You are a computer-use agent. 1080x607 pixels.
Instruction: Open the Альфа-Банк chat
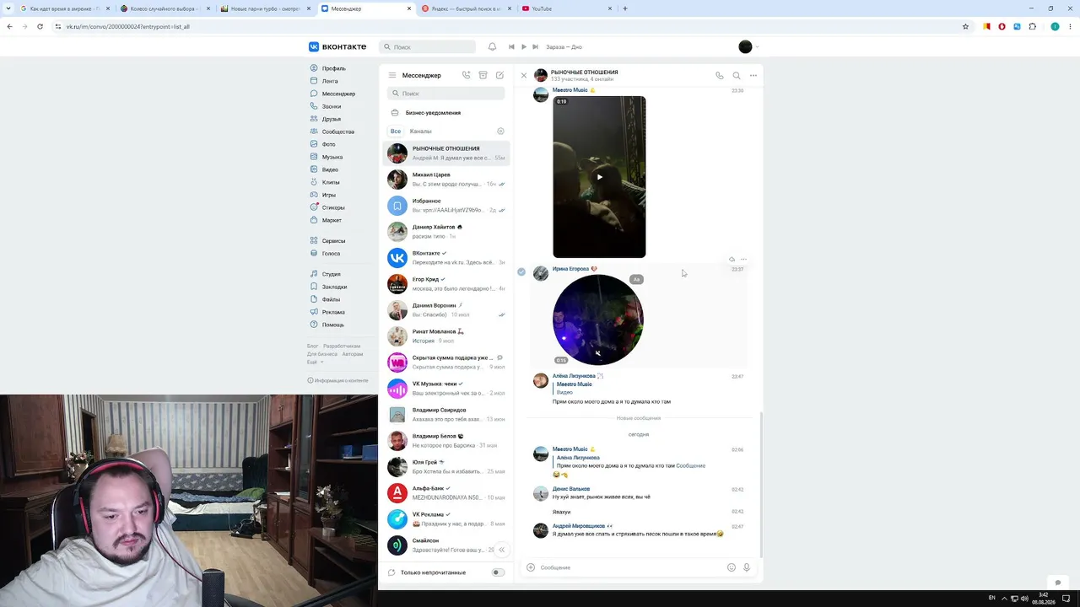click(447, 492)
